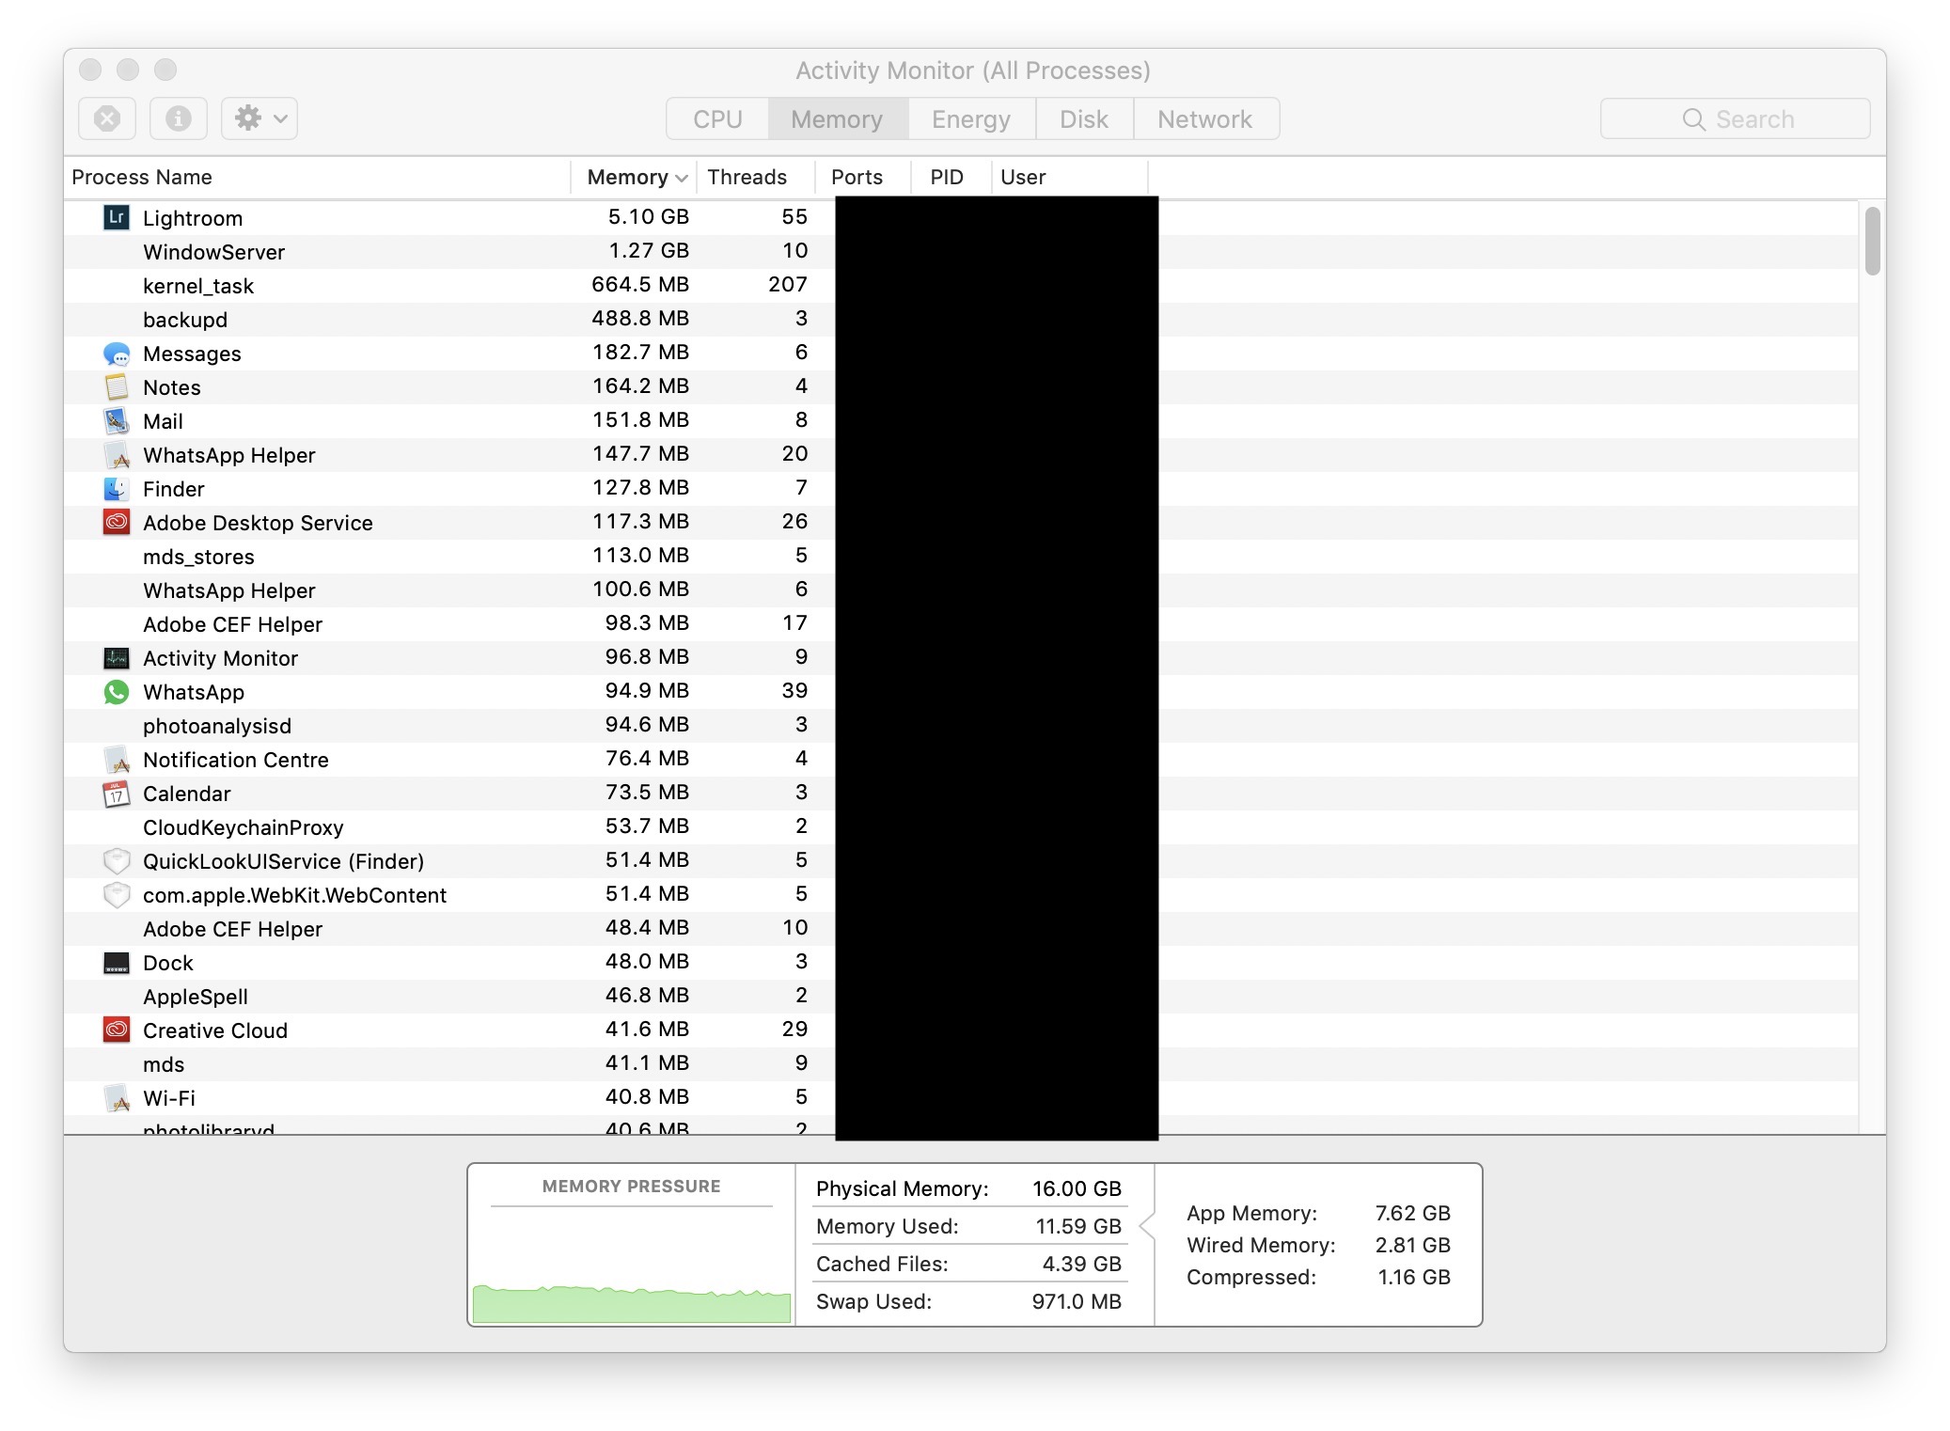Click the Wired Memory 2.81 GB entry
The image size is (1950, 1431).
[1318, 1245]
